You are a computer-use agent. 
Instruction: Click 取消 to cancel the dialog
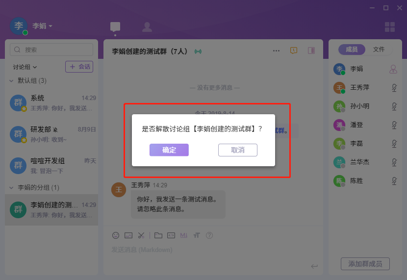coord(238,150)
